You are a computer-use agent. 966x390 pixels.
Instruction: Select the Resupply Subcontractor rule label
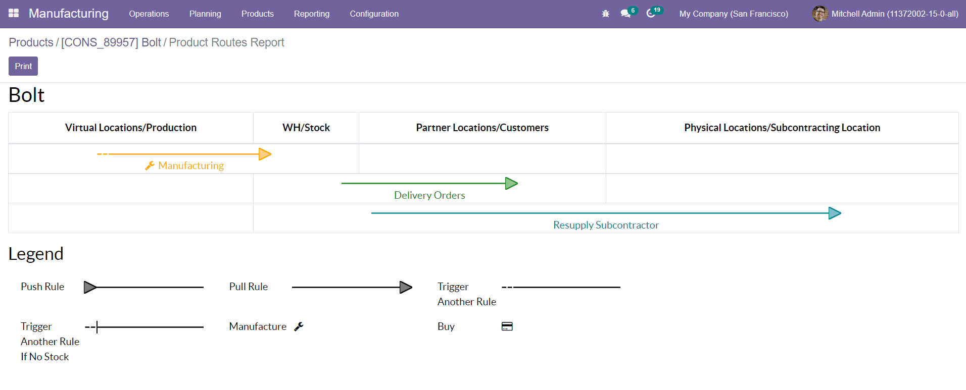(x=606, y=225)
